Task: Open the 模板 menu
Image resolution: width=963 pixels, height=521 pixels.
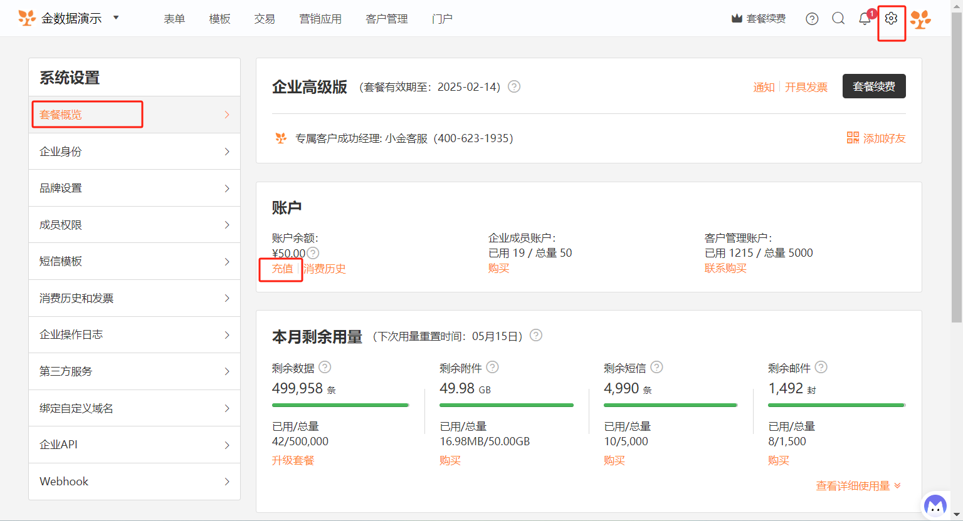Action: point(219,19)
